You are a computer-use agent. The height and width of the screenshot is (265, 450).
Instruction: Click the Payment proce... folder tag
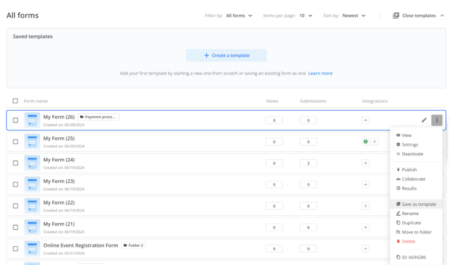tap(98, 117)
